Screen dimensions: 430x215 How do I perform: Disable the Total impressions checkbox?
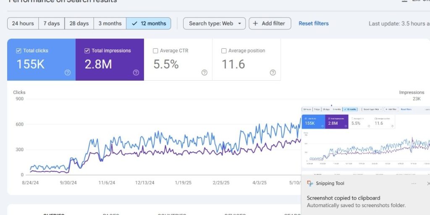tap(87, 51)
